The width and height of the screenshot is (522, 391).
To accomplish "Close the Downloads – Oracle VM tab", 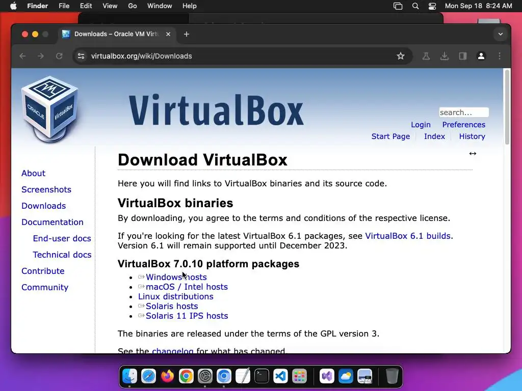I will (168, 34).
